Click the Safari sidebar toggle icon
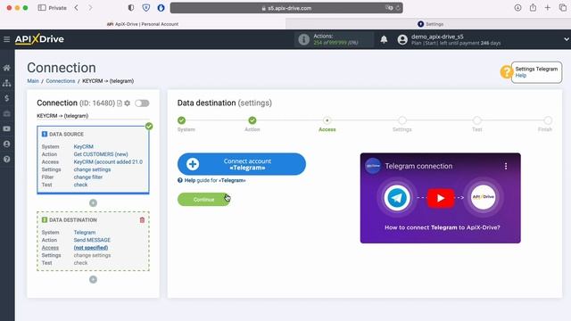This screenshot has height=321, width=571. 42,8
